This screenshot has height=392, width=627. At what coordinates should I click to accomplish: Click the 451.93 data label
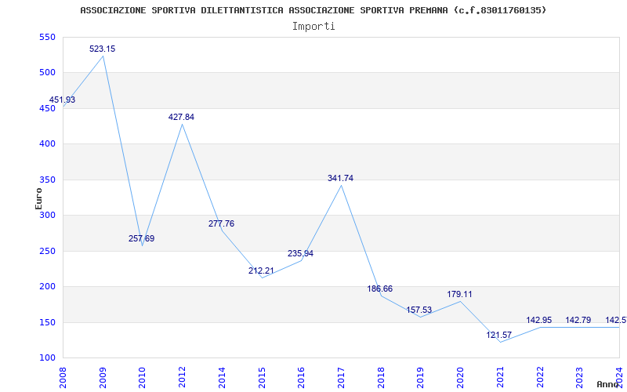[x=63, y=100]
